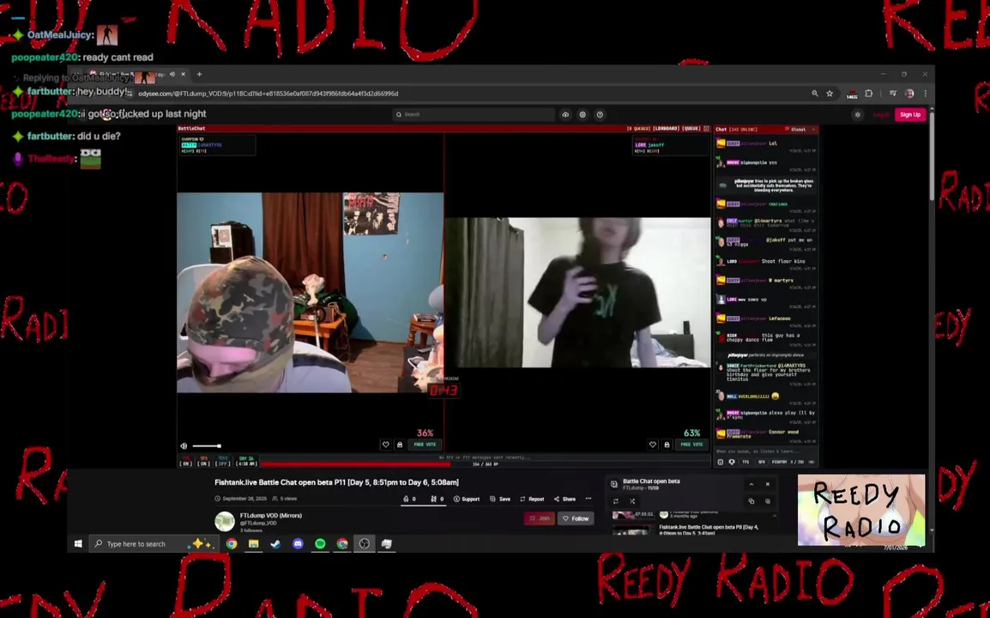Viewport: 990px width, 618px height.
Task: Close the Battle Chat open beta playlist panel
Action: pyautogui.click(x=768, y=484)
